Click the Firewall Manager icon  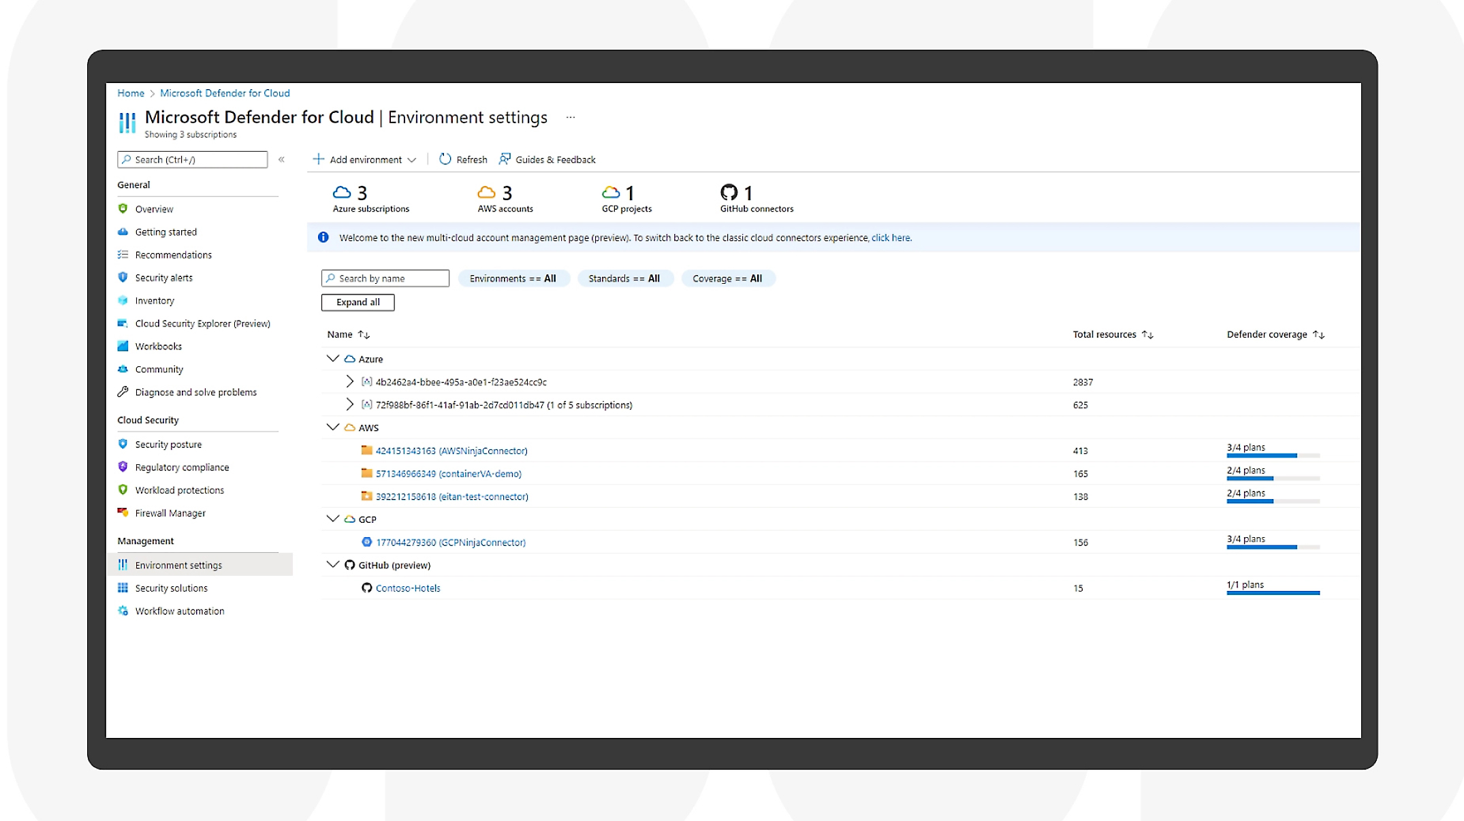(123, 513)
